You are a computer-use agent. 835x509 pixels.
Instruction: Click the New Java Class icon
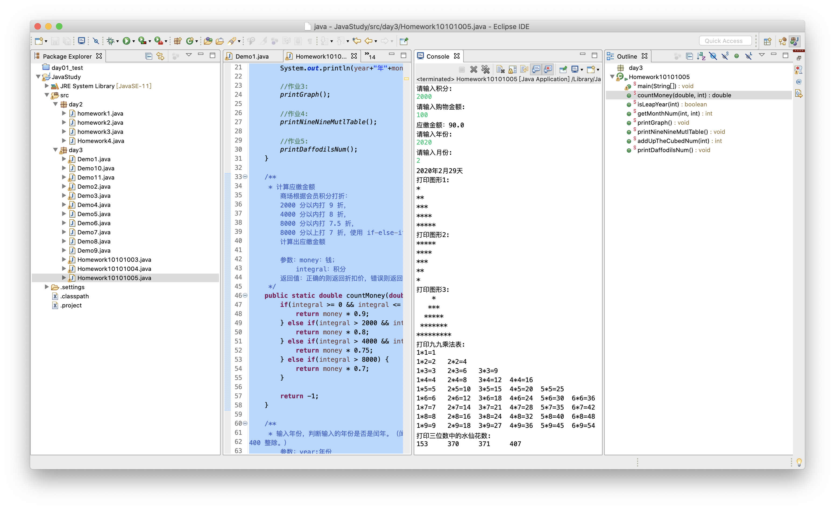(190, 41)
